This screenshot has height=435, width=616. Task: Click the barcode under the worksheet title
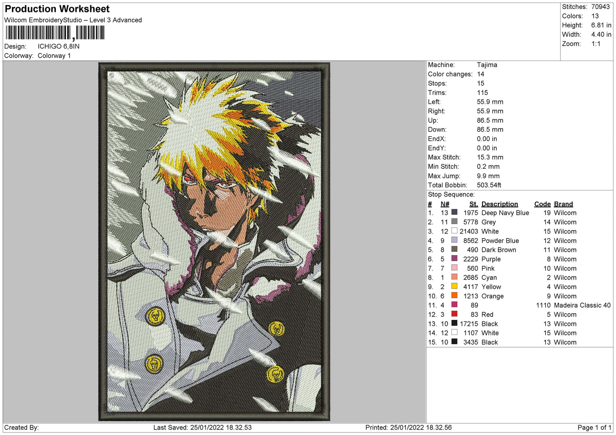[55, 33]
